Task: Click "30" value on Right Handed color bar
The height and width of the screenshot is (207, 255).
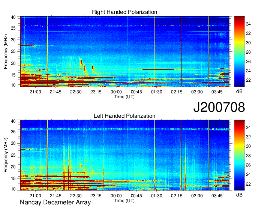Action: [248, 43]
